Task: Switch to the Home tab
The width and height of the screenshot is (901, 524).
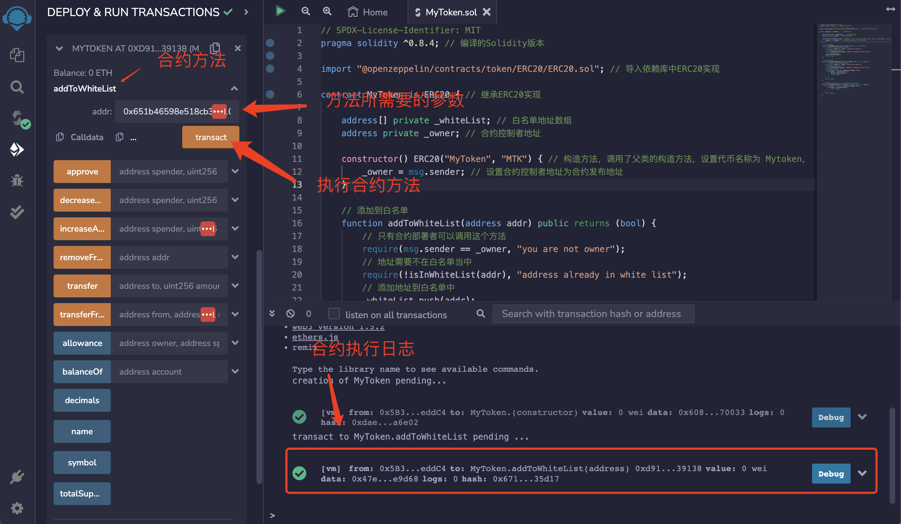Action: pyautogui.click(x=368, y=12)
